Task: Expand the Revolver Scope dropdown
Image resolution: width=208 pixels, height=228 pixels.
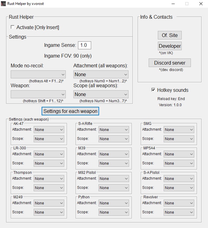Action: [x=179, y=212]
